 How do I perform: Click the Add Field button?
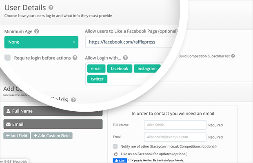(x=17, y=136)
